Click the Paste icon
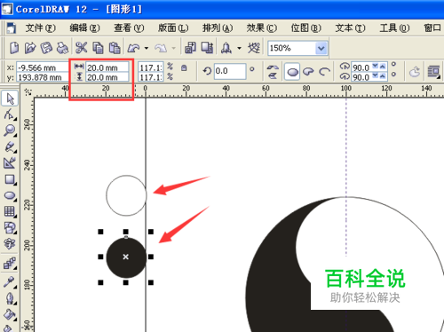 point(115,48)
